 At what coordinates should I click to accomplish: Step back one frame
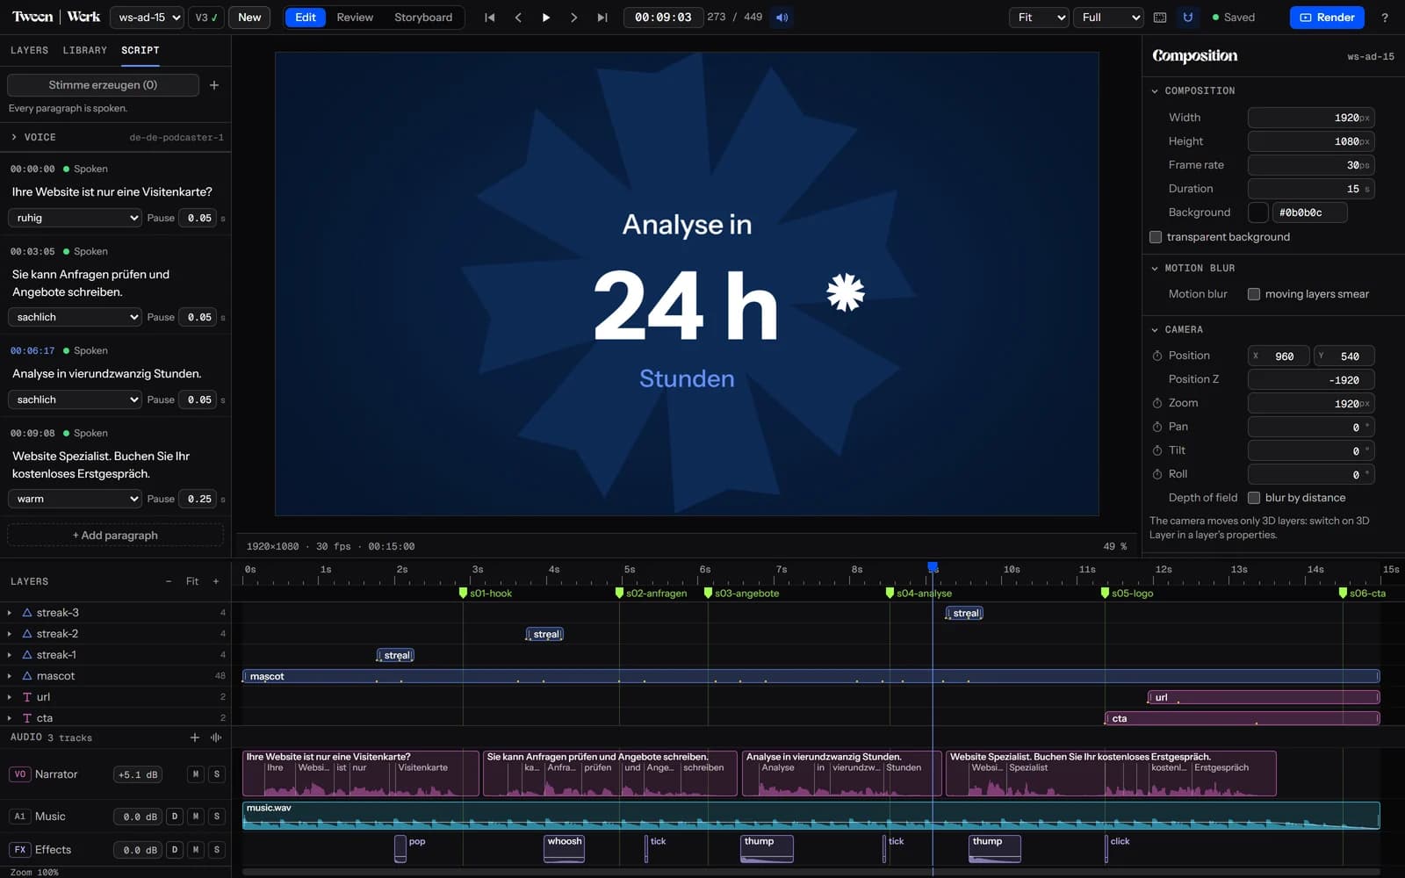click(x=518, y=18)
